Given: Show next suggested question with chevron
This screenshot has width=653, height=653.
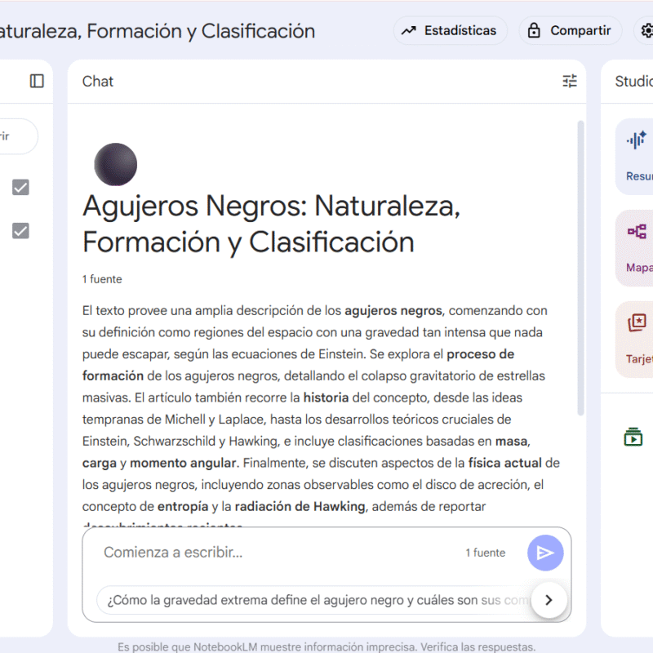Looking at the screenshot, I should (549, 600).
